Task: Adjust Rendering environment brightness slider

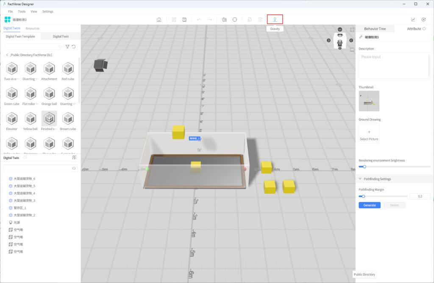Action: [x=364, y=167]
